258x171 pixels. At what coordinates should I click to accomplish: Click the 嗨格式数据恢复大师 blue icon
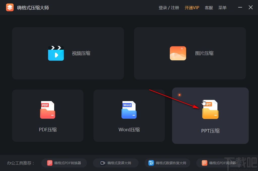151,163
